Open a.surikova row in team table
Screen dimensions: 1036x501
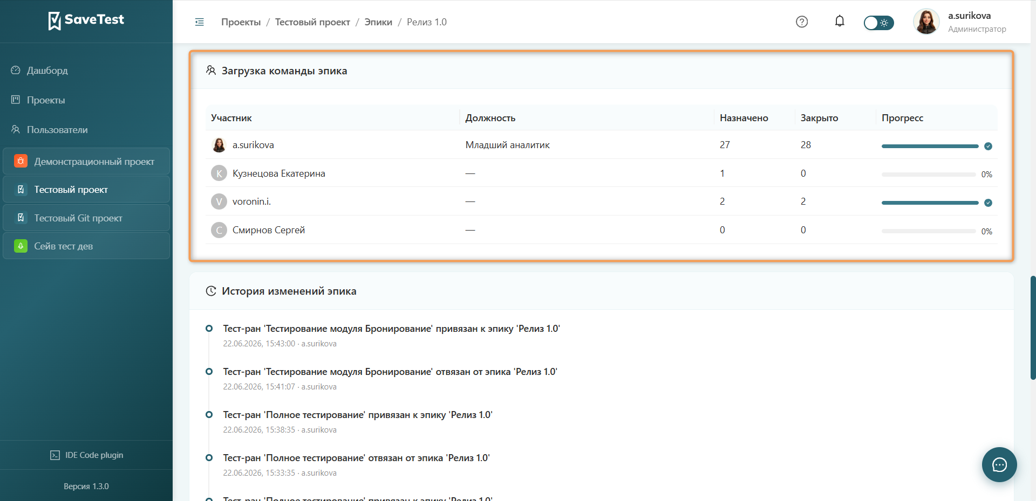coord(601,145)
